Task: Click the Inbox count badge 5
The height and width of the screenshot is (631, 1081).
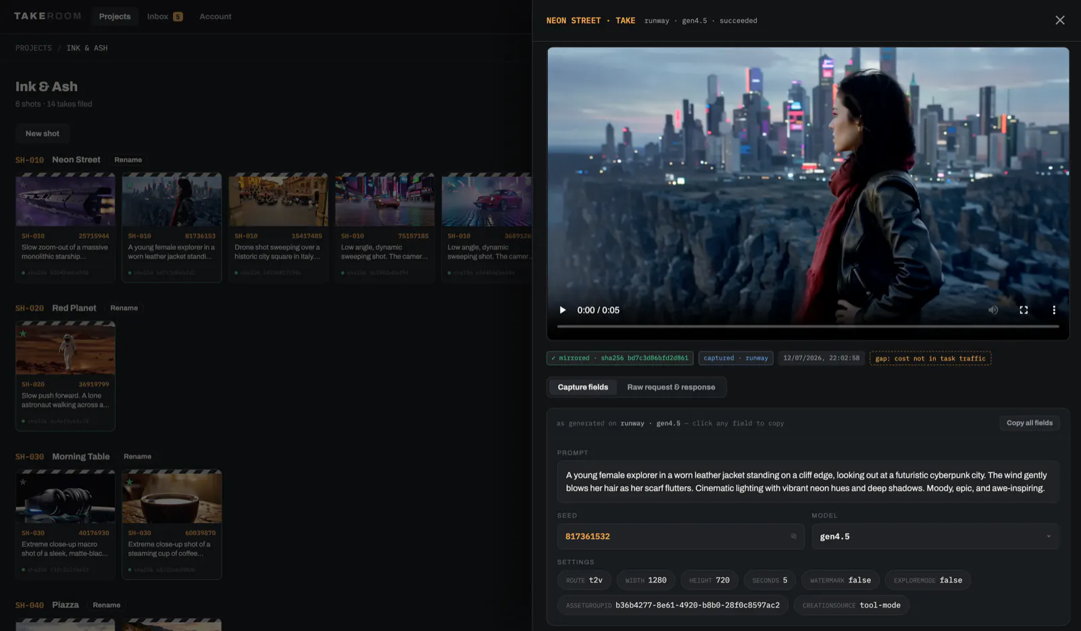Action: pos(178,17)
